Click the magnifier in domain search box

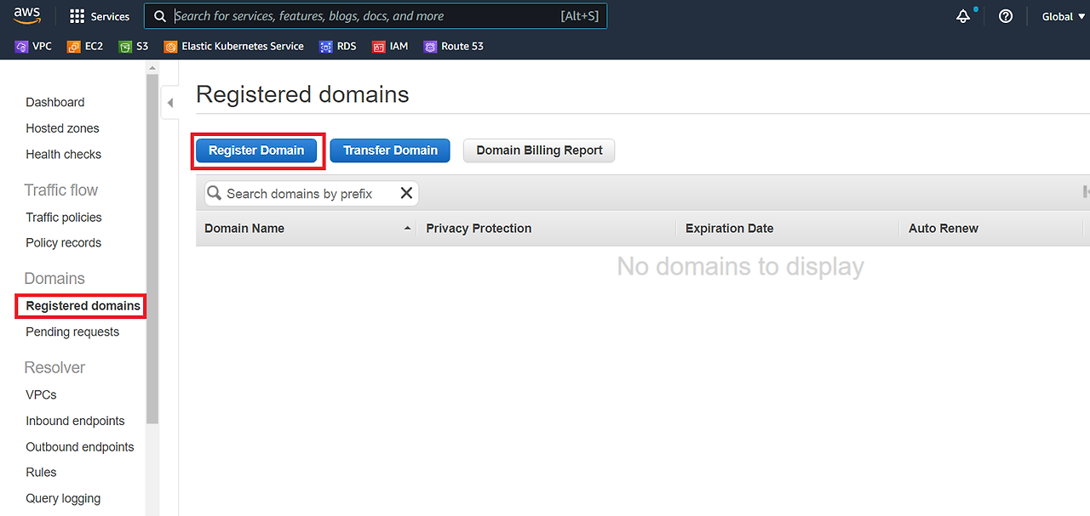(x=215, y=193)
